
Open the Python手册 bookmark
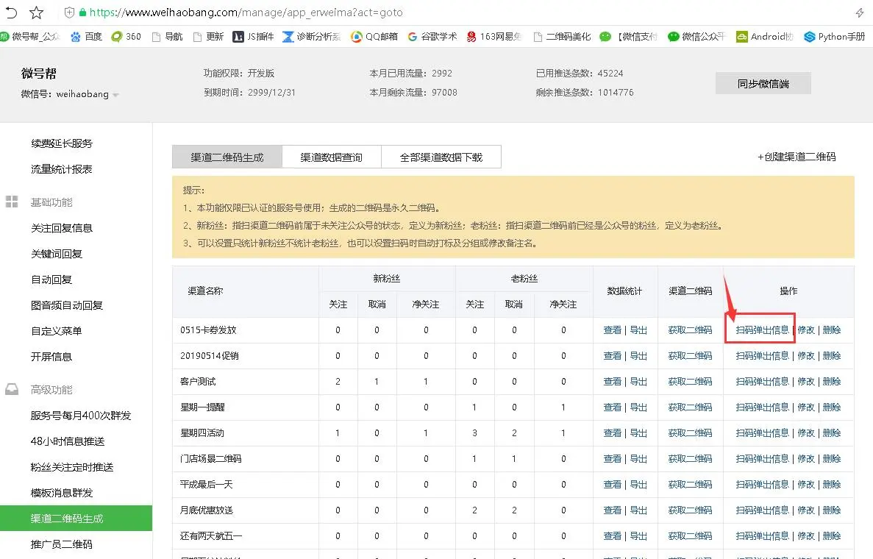pyautogui.click(x=835, y=37)
